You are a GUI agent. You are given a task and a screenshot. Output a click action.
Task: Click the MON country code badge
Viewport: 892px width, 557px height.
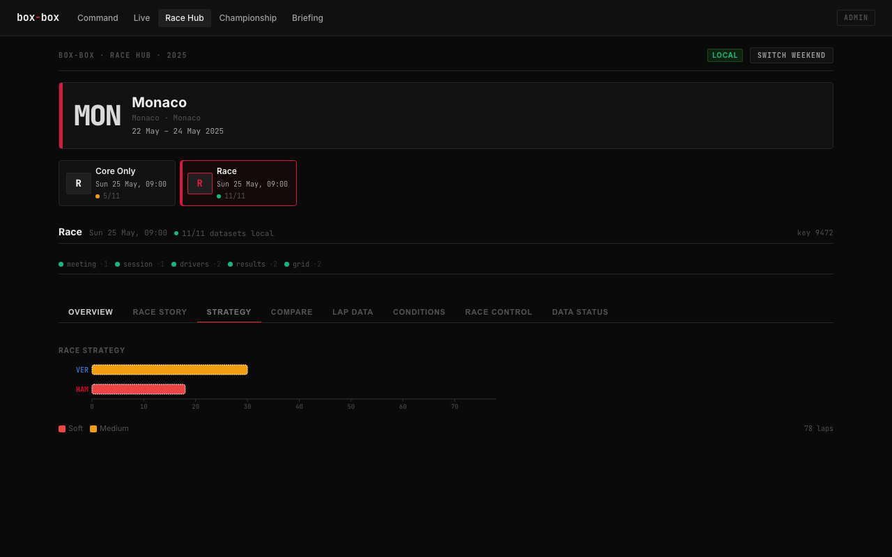pyautogui.click(x=98, y=116)
